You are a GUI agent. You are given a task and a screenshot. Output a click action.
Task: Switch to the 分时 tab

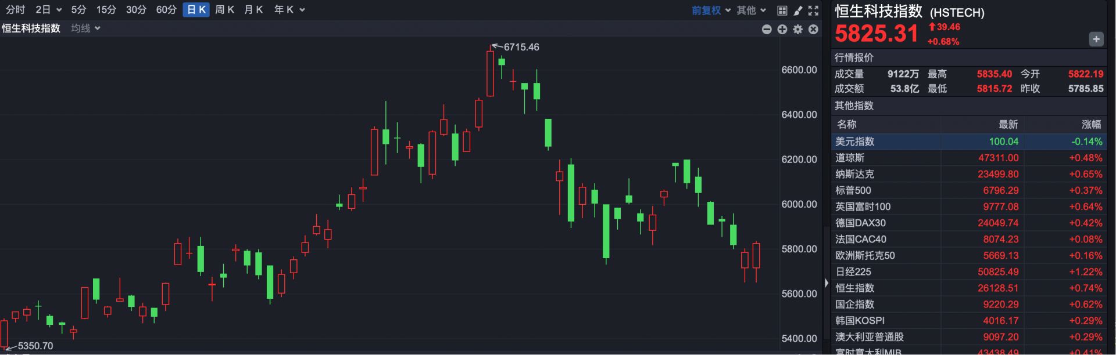[16, 10]
